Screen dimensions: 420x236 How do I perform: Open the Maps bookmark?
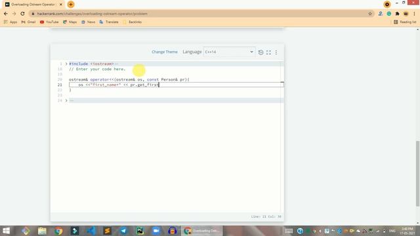70,22
